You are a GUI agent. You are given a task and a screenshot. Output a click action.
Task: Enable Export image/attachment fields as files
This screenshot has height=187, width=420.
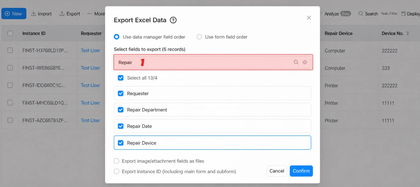click(x=116, y=161)
